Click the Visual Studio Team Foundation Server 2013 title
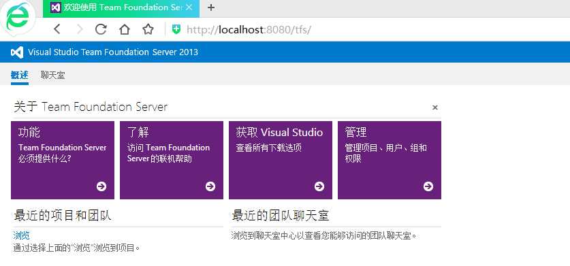Image resolution: width=570 pixels, height=266 pixels. click(x=113, y=52)
